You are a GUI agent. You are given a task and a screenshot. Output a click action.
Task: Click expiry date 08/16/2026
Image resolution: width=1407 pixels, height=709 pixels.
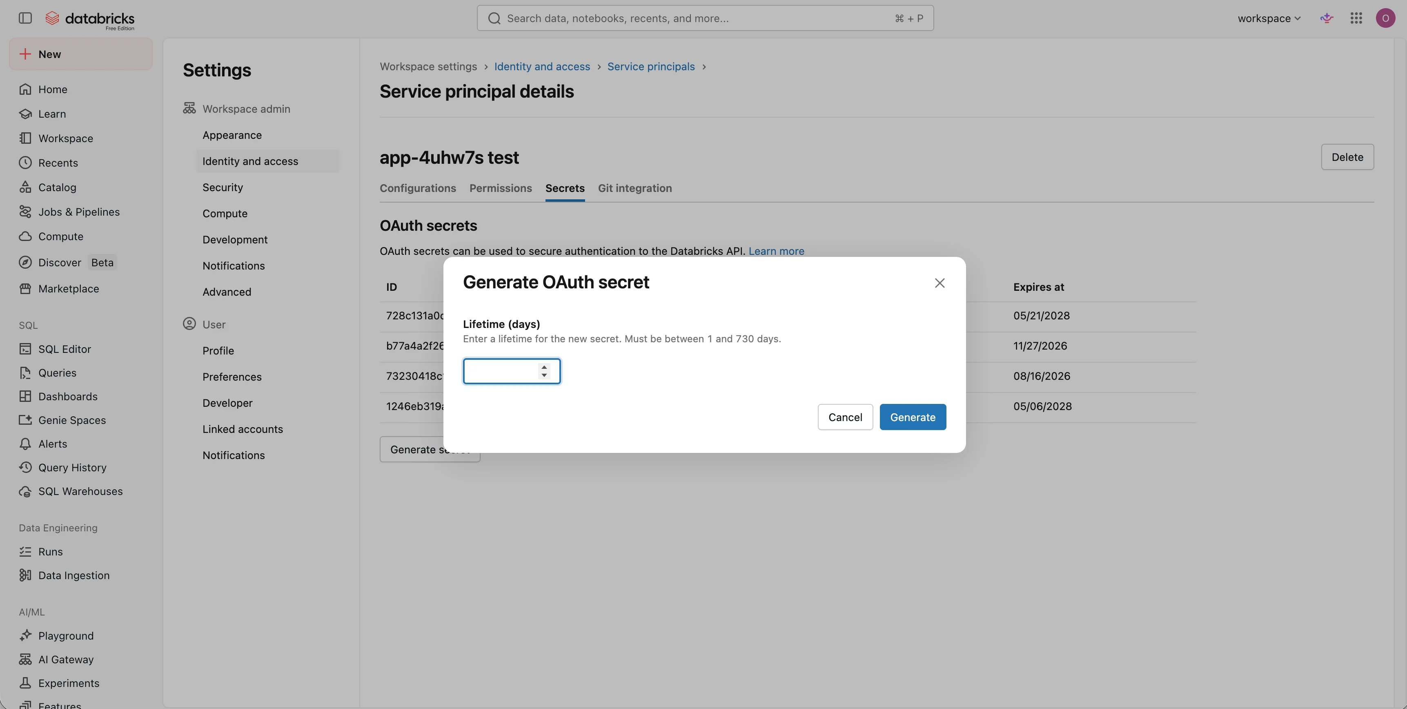[x=1042, y=376]
